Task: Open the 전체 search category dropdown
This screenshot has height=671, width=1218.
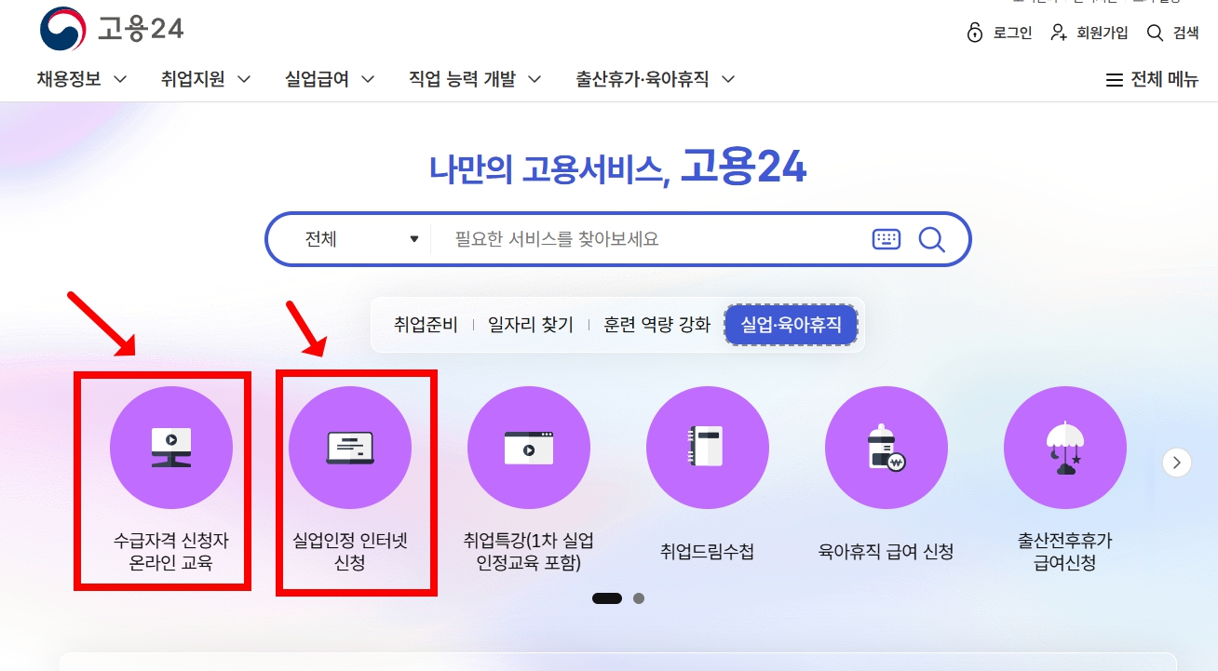Action: pos(361,239)
